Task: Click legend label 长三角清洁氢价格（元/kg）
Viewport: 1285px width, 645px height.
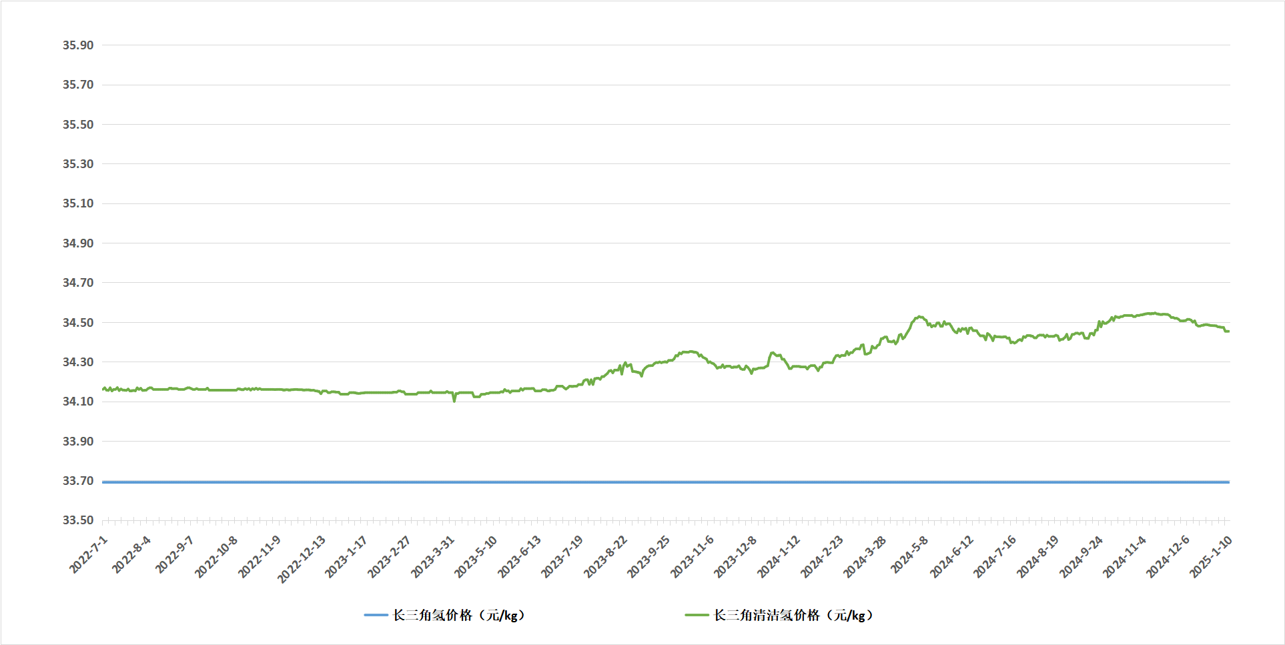Action: [x=794, y=615]
